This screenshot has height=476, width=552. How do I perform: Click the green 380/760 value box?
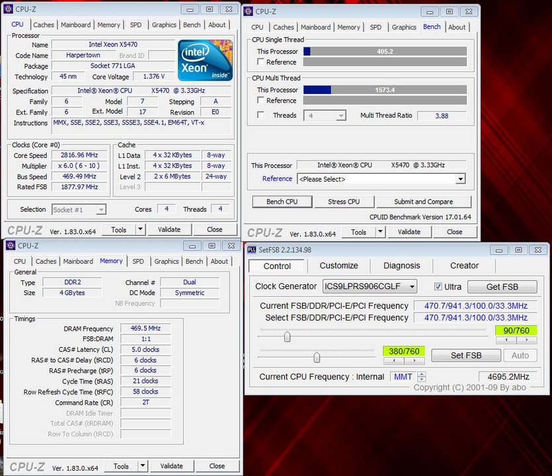pyautogui.click(x=404, y=351)
